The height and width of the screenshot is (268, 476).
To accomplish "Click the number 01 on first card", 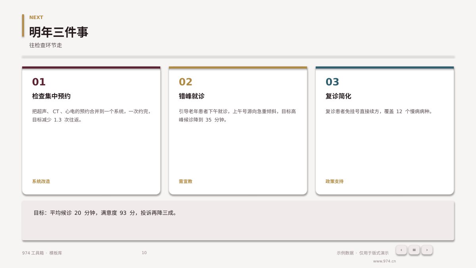I will [39, 82].
